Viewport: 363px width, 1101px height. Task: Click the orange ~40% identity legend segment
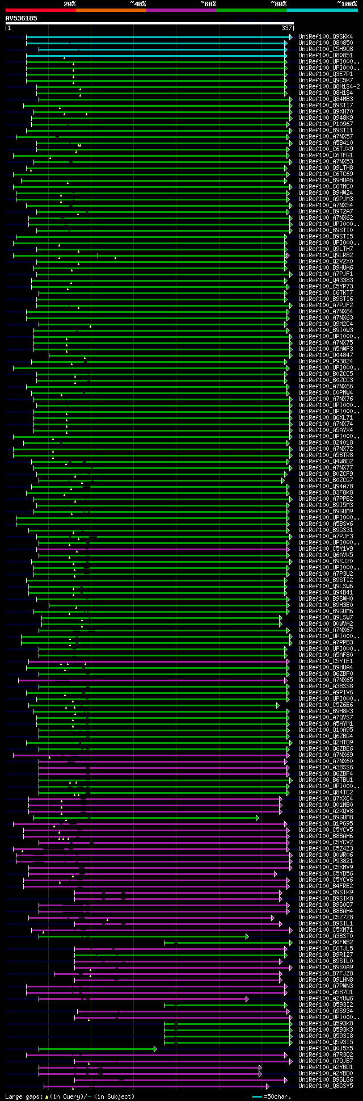click(111, 10)
